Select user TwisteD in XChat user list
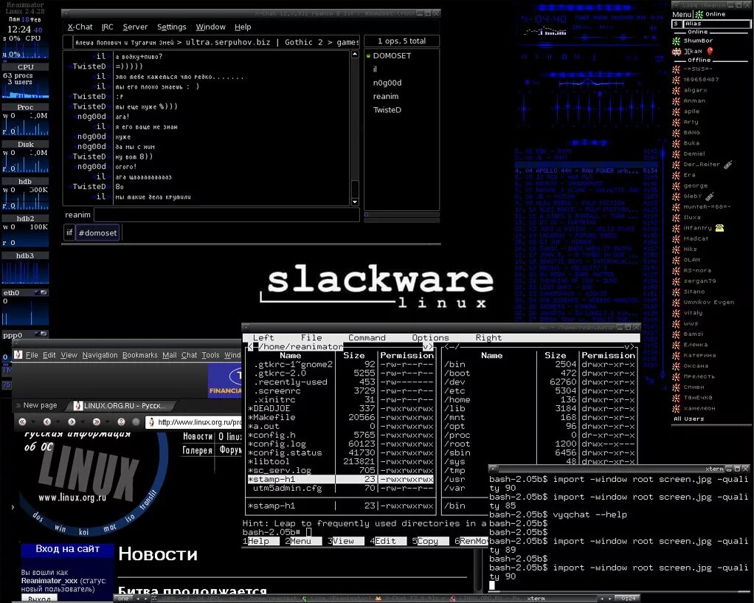 tap(387, 110)
